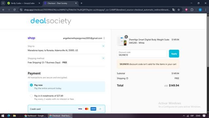Image resolution: width=209 pixels, height=118 pixels.
Task: Expand the Shipping method section
Action: click(103, 58)
